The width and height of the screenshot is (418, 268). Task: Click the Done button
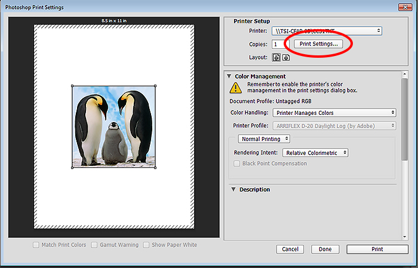click(325, 249)
